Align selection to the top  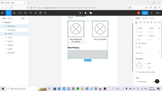[148, 22]
